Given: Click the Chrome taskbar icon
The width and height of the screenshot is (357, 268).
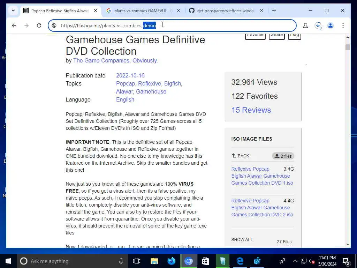Looking at the screenshot, I should 189,261.
